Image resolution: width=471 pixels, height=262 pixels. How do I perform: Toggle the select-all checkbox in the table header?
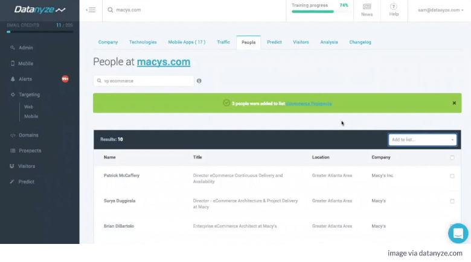452,157
